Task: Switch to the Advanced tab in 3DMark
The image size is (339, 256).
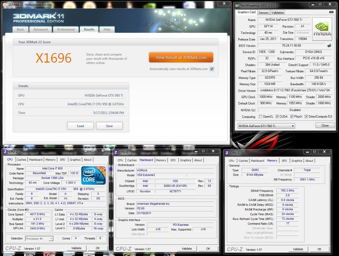Action: pos(41,29)
